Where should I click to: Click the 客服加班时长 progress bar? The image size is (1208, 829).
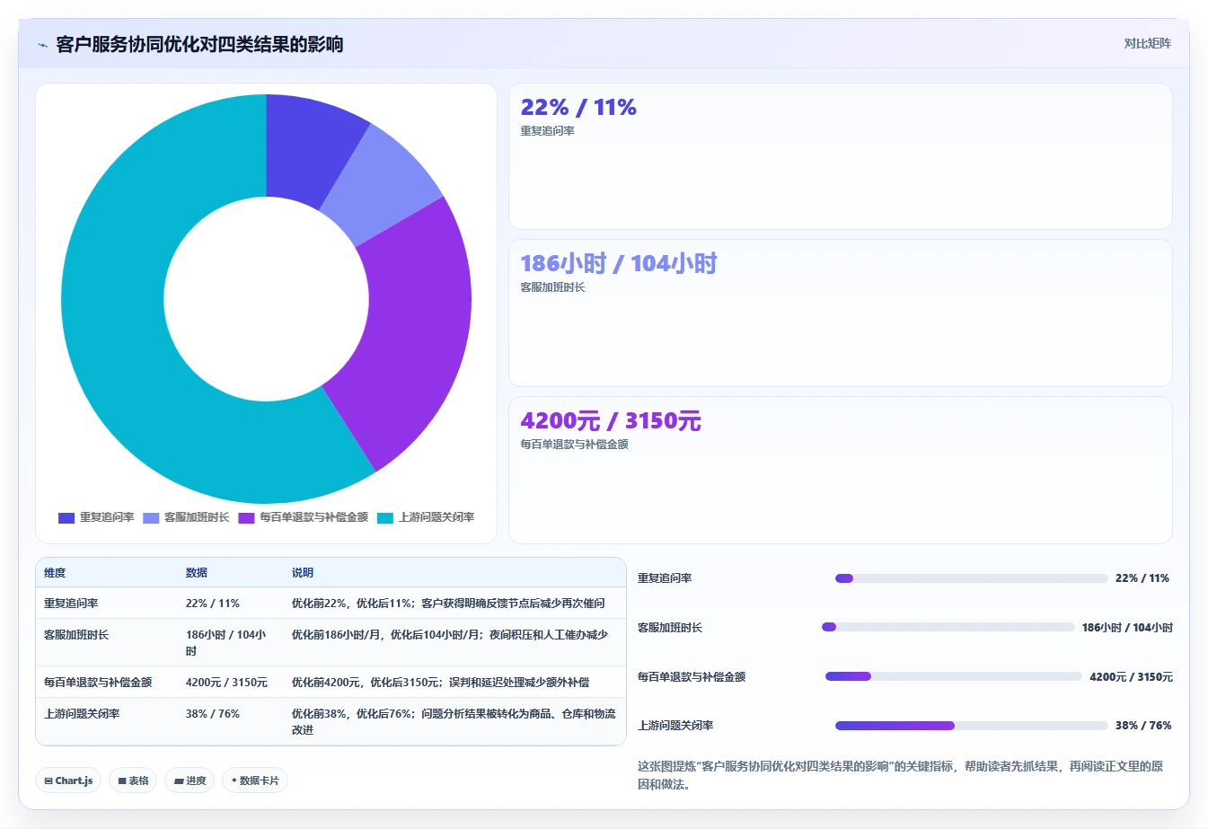coord(948,627)
